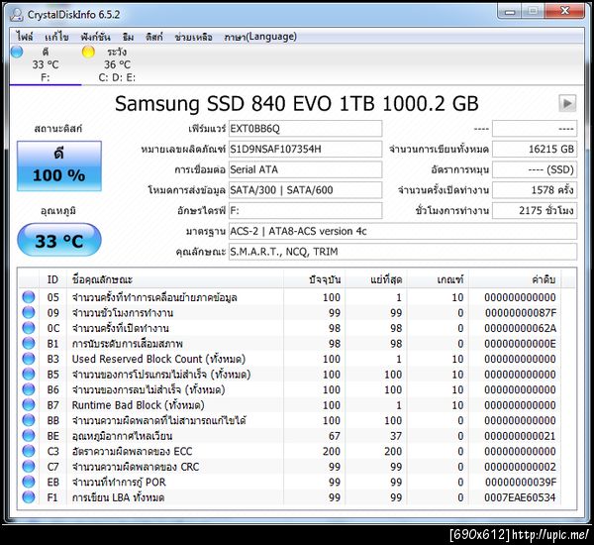The image size is (594, 545).
Task: Click the ค่าดิบ (Raw values) column header
Action: (x=515, y=279)
